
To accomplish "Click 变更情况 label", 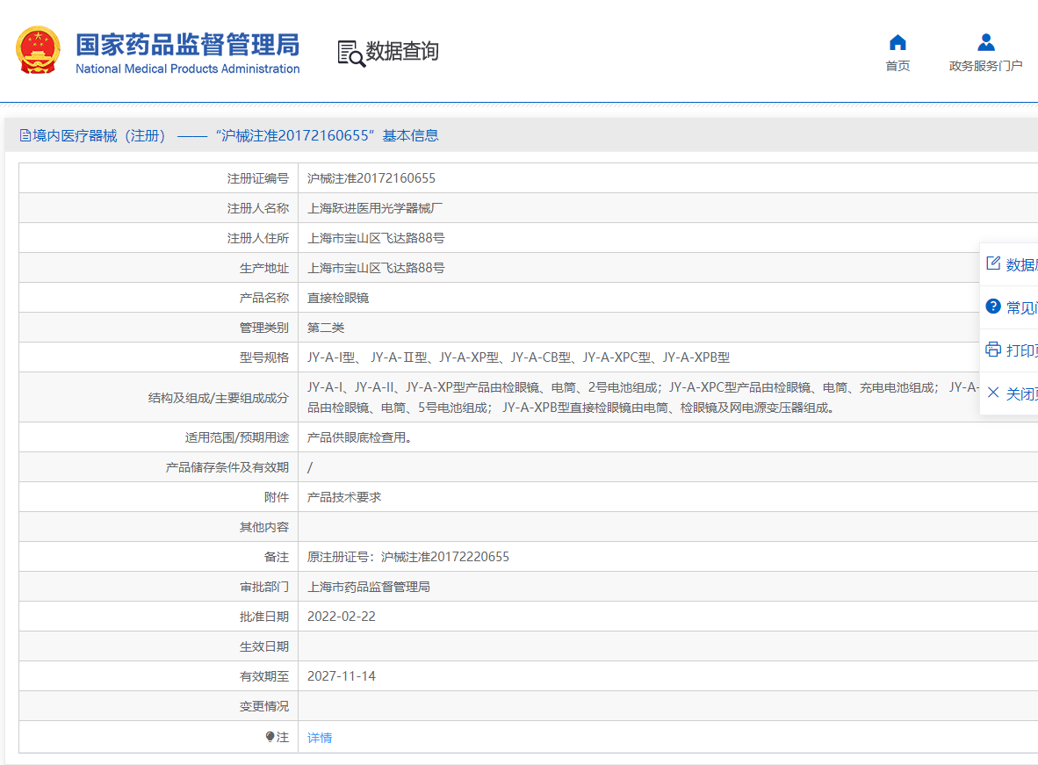I will (264, 706).
